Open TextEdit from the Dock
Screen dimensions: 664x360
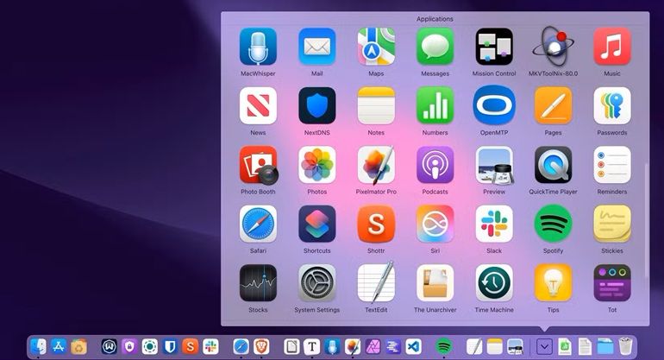pyautogui.click(x=474, y=346)
